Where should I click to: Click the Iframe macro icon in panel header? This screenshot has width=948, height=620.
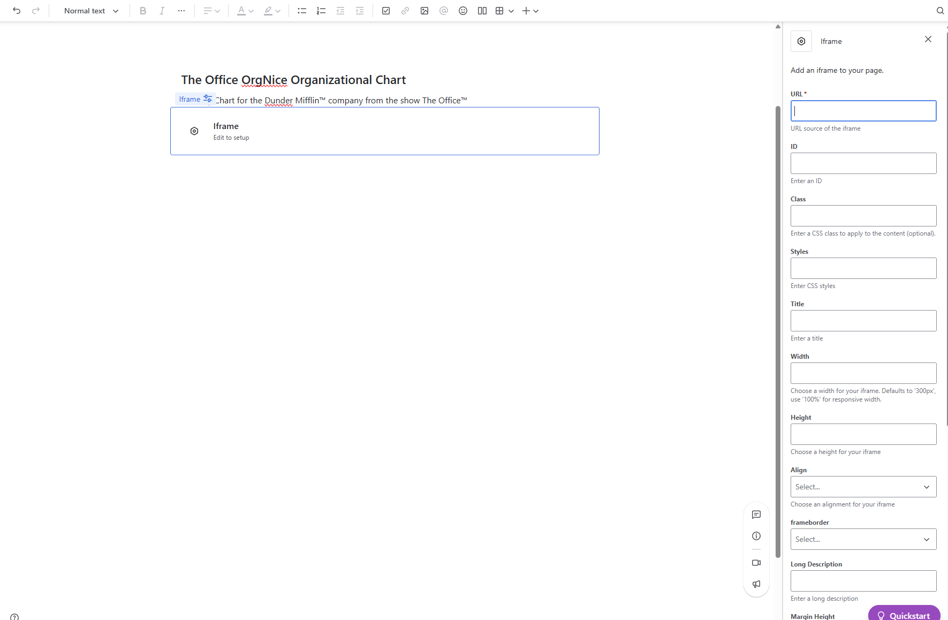tap(801, 41)
